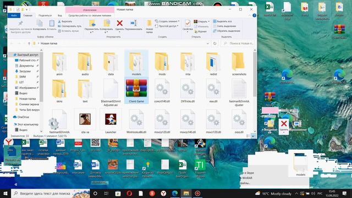Select the audio folder

(85, 64)
